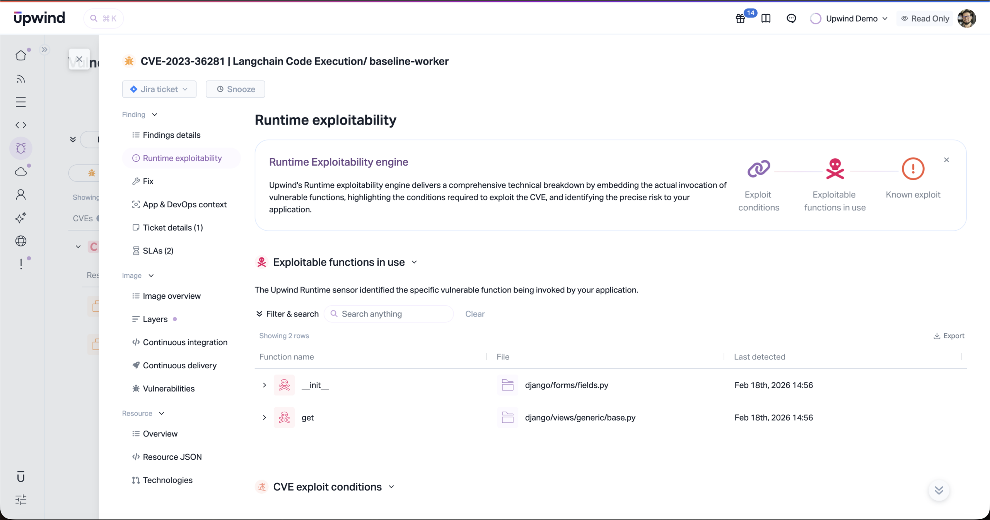Select Findings details in the menu
Screen dimensions: 990x520
pos(171,135)
